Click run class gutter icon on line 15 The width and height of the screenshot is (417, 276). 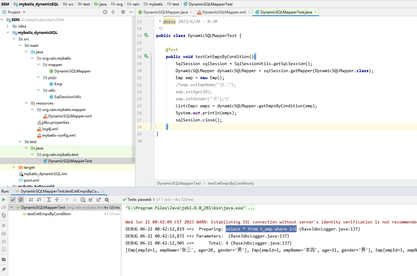point(146,35)
